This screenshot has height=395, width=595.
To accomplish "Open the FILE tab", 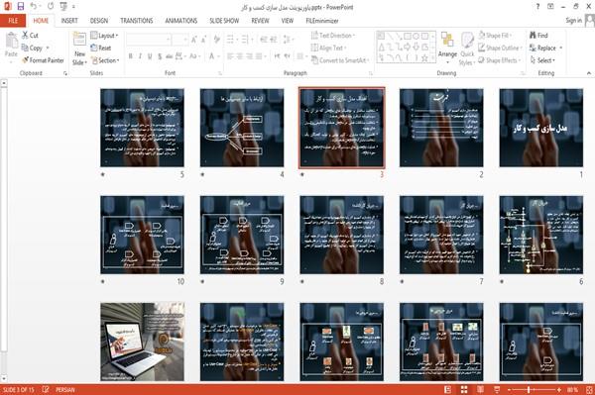I will click(x=13, y=21).
